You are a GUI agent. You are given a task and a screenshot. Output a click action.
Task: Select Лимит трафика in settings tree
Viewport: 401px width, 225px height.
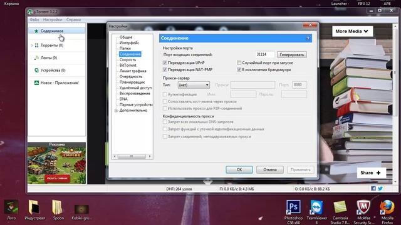133,71
